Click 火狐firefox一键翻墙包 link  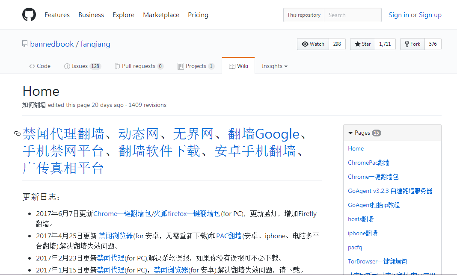(x=187, y=213)
